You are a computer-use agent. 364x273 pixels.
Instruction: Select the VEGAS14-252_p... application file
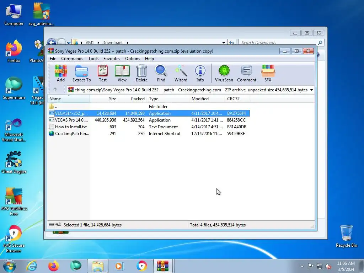[x=149, y=113]
